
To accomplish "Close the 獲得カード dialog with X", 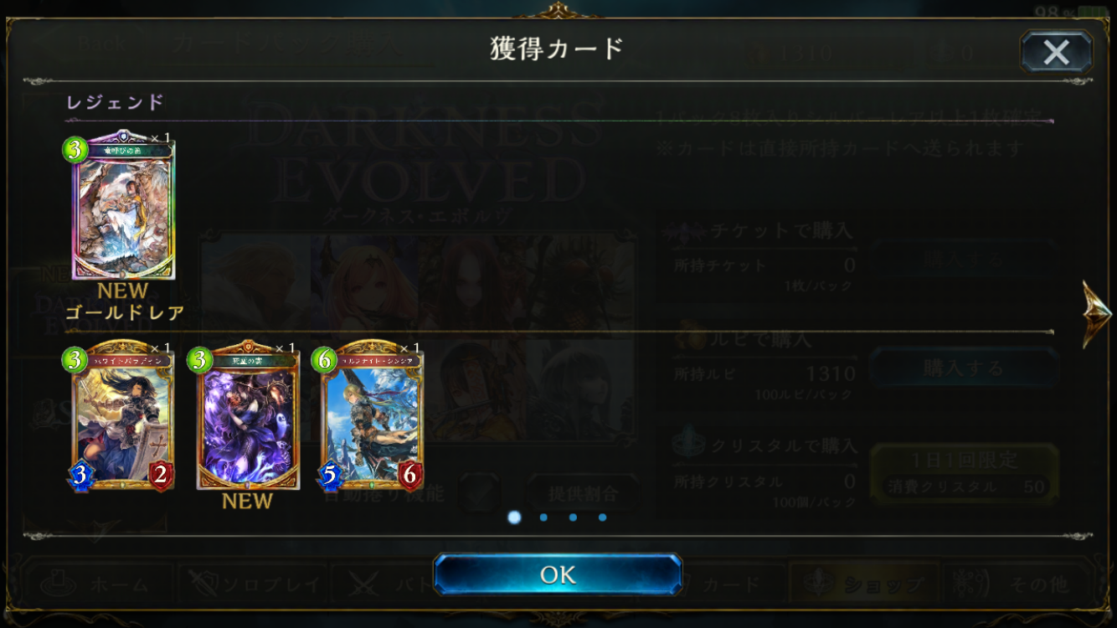I will [x=1056, y=52].
